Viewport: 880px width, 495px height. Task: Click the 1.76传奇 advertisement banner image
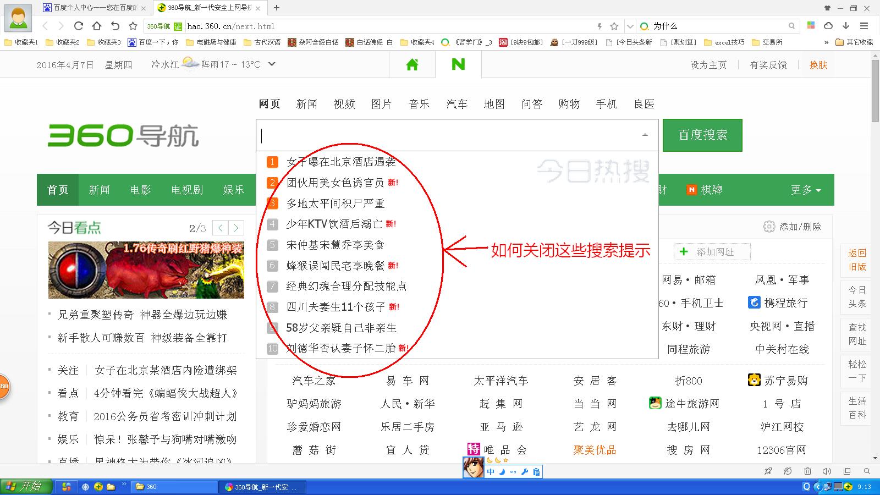(x=146, y=270)
